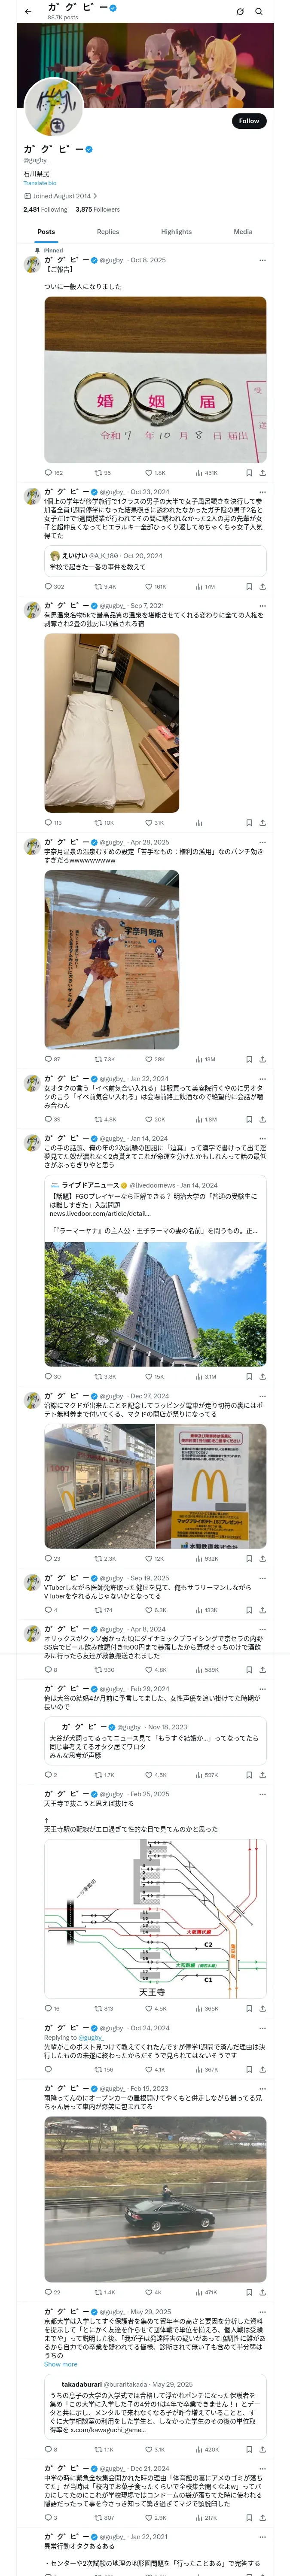The image size is (290, 2576).
Task: Expand the Joined August 2014 chevron
Action: 95,196
